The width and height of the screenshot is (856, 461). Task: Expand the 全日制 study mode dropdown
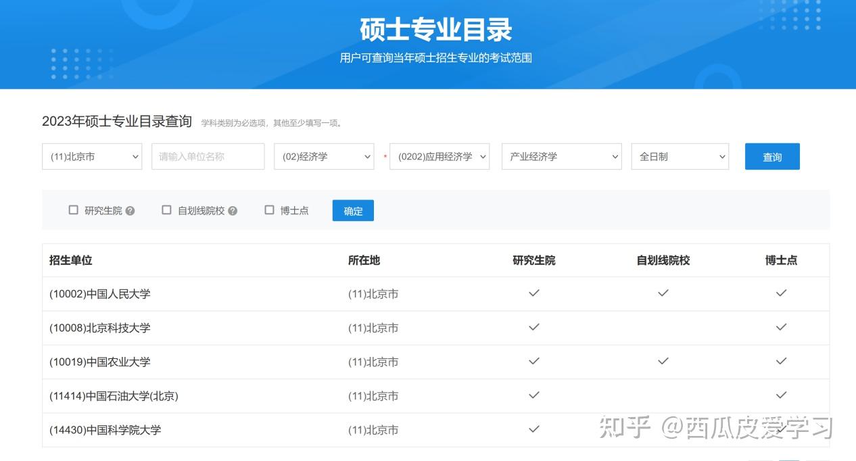680,156
